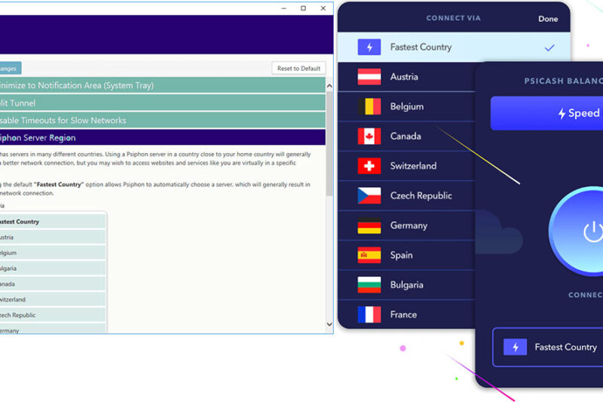Screen dimensions: 603x402
Task: Click Reset to Default button
Action: [x=298, y=69]
